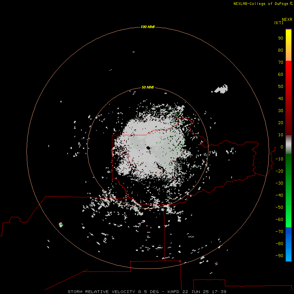Click the black radar site dot at center
The image size is (294, 294).
point(149,148)
